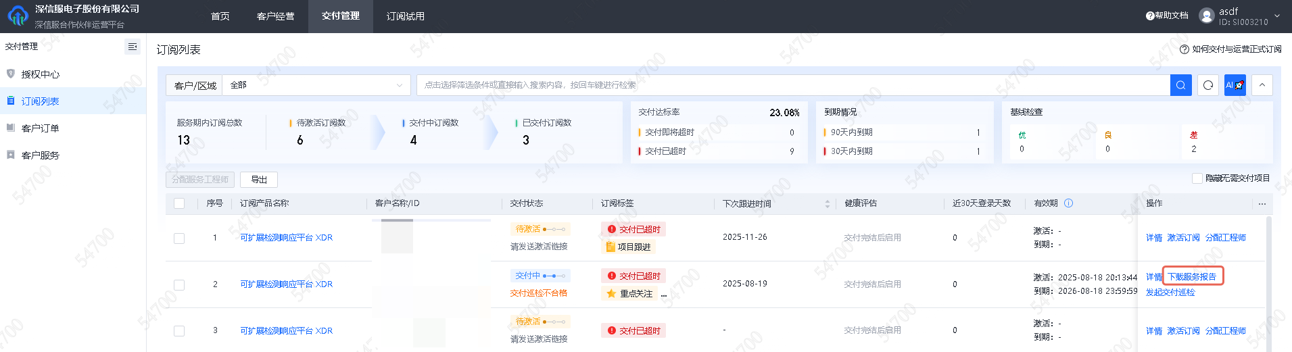Screen dimensions: 1292x352
Task: Click 交付已超时 tag in row 3
Action: [x=633, y=331]
